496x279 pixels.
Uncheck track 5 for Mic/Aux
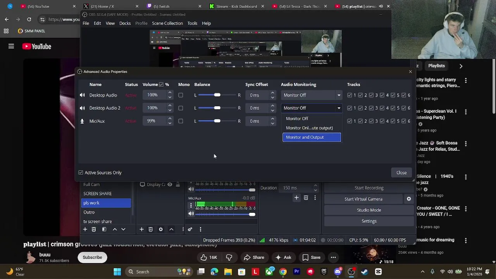point(393,121)
